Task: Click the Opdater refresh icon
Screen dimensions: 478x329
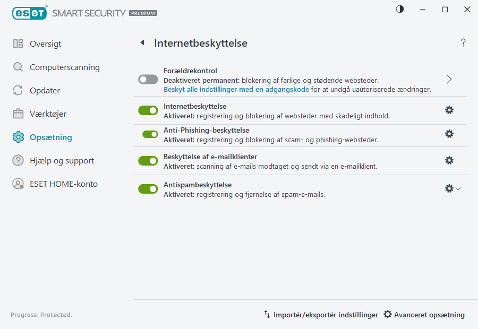Action: click(x=17, y=90)
